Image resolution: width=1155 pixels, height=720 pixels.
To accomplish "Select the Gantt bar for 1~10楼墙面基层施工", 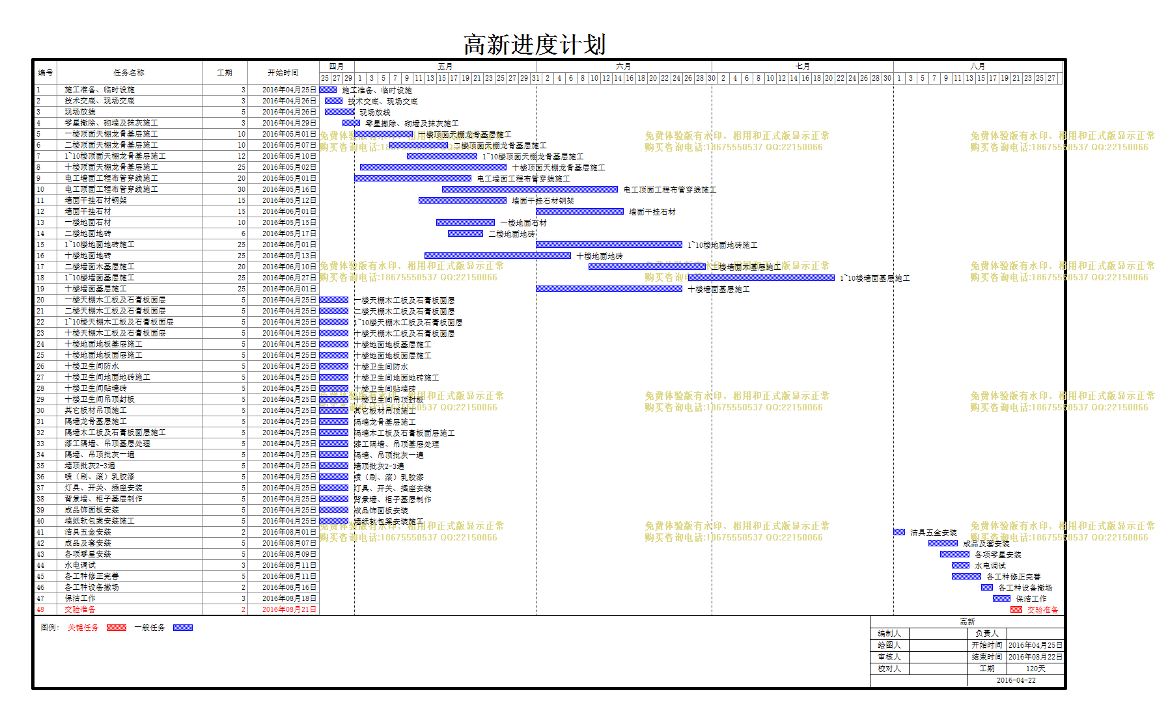I will coord(761,278).
